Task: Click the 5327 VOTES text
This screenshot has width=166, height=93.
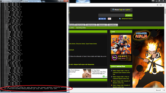Action: pyautogui.click(x=122, y=58)
